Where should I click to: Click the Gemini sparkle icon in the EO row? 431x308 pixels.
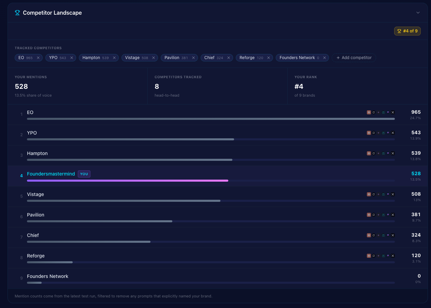coord(378,112)
